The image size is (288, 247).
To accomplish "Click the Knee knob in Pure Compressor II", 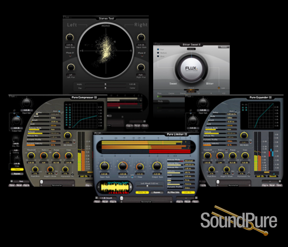I will [x=68, y=156].
